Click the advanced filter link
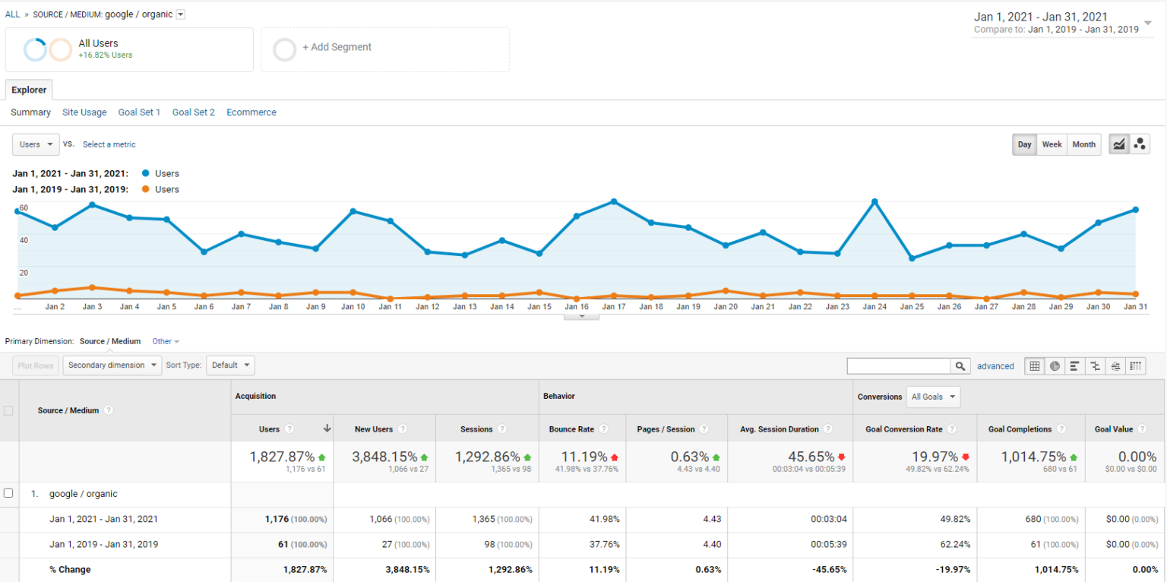Image resolution: width=1167 pixels, height=582 pixels. [995, 366]
